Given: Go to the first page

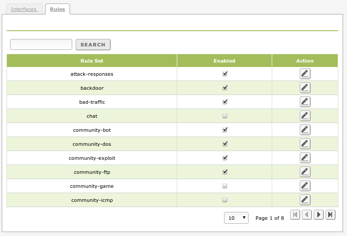Looking at the screenshot, I should [295, 215].
